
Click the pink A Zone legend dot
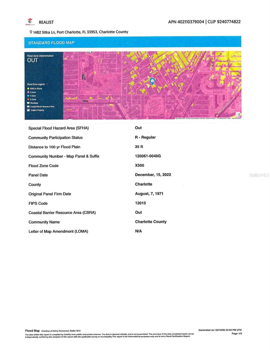coord(28,92)
